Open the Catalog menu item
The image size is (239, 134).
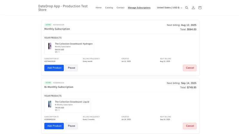coord(109,8)
